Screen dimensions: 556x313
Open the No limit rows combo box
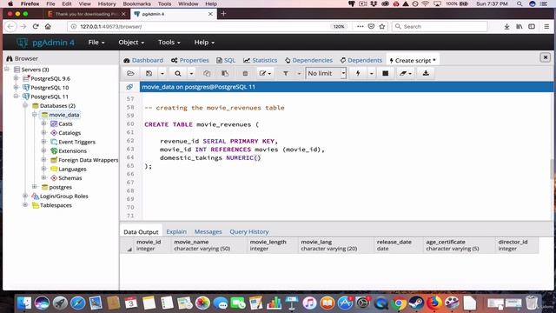[326, 73]
